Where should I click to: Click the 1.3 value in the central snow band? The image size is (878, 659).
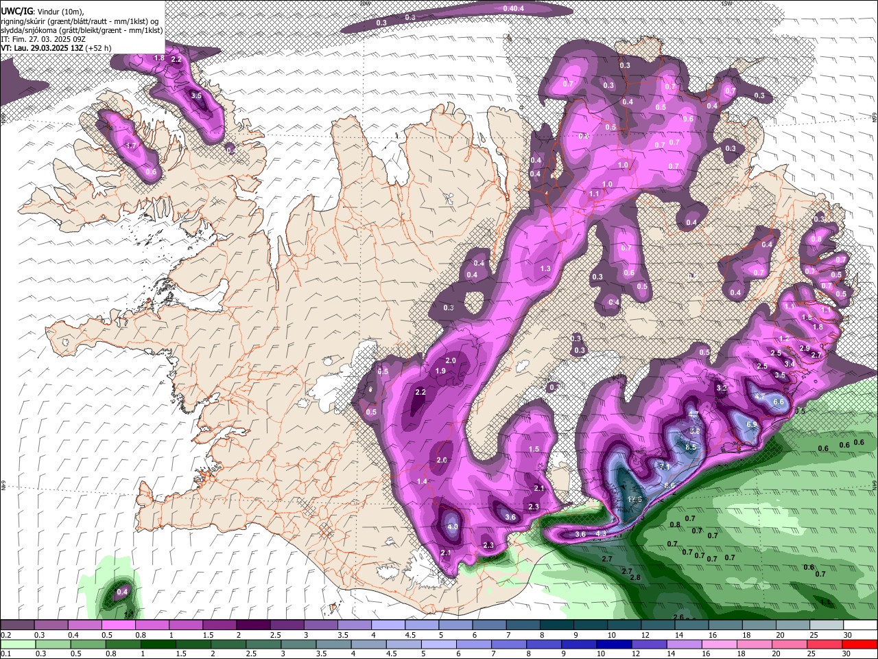click(x=546, y=268)
